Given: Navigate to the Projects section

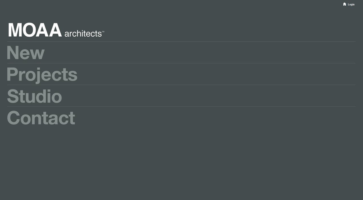Looking at the screenshot, I should click(42, 74).
